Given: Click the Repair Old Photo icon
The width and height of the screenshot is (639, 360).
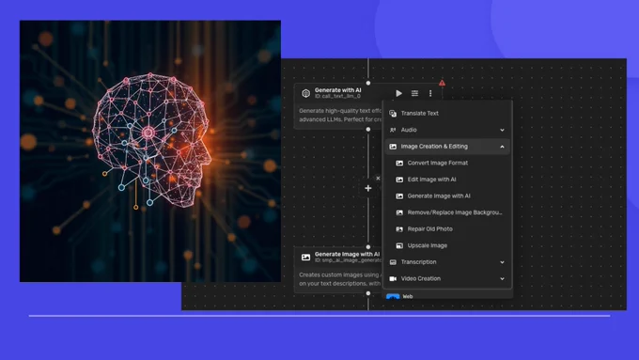Looking at the screenshot, I should coord(399,229).
